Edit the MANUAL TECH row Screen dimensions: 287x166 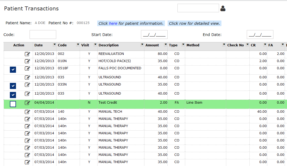(x=27, y=112)
